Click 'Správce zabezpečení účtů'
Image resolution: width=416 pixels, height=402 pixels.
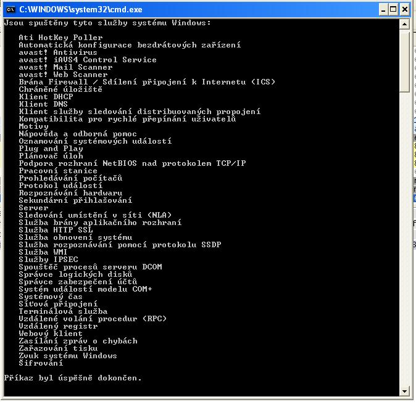[x=78, y=282]
